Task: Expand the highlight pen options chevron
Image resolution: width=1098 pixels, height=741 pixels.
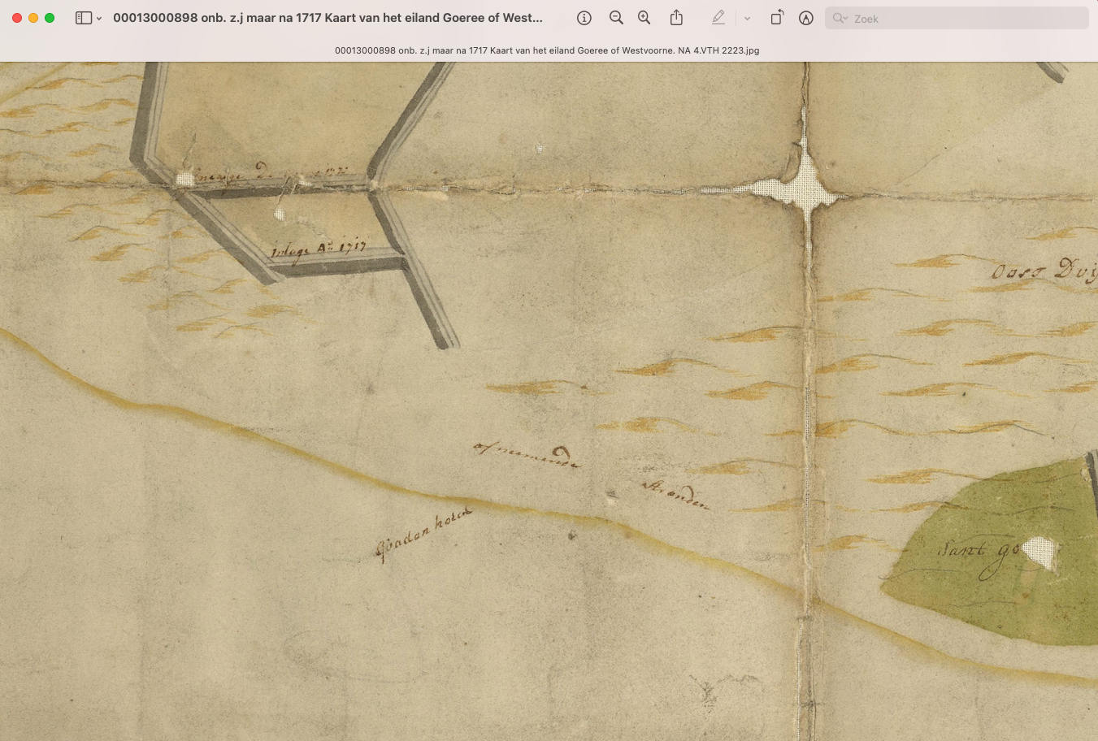Action: click(x=747, y=19)
